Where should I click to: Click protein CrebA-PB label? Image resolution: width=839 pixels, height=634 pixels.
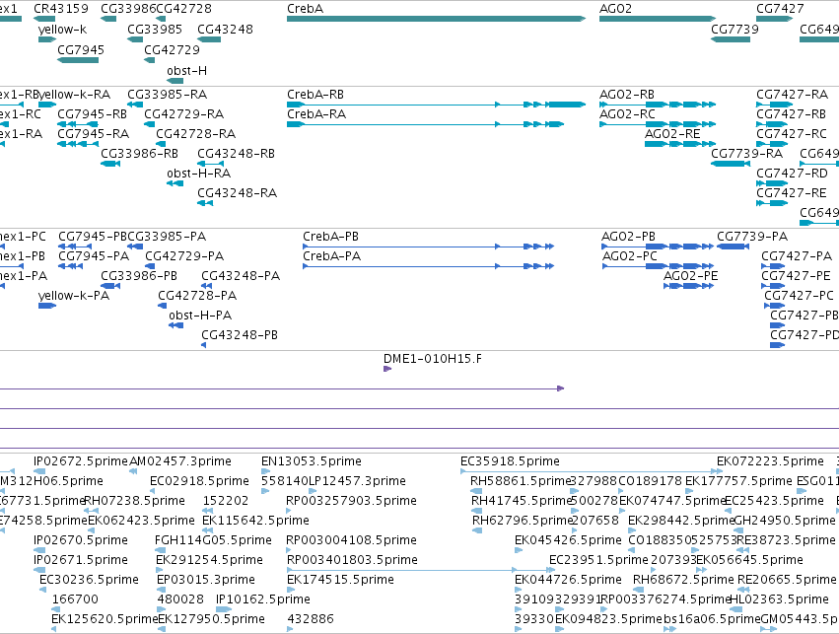coord(330,237)
